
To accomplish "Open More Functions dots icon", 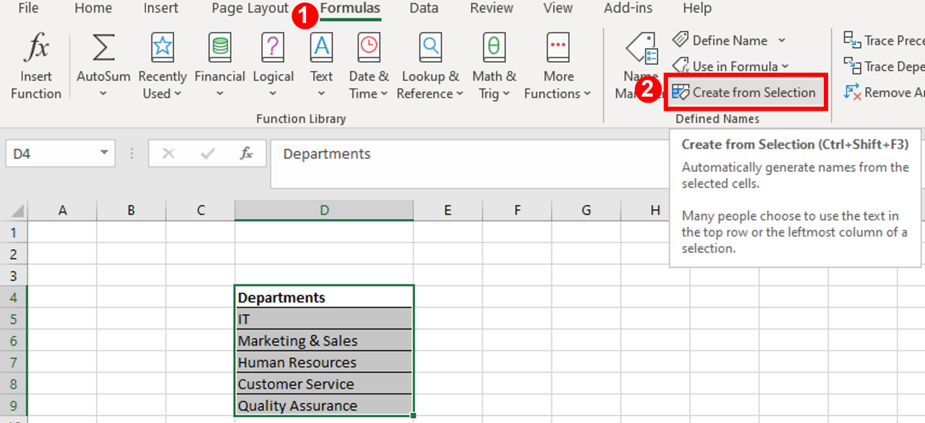I will (x=558, y=48).
